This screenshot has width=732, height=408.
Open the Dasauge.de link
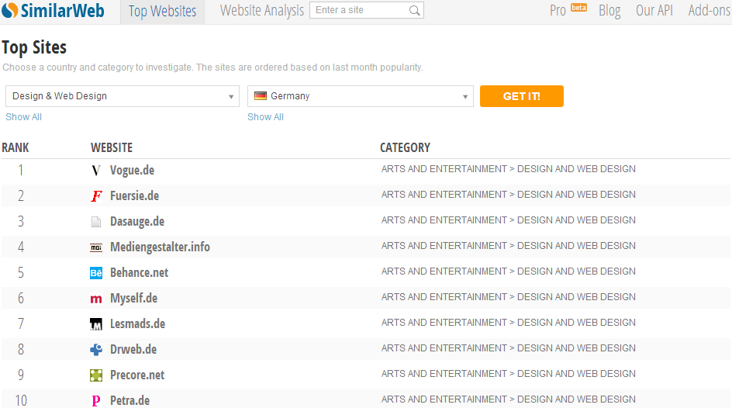coord(137,222)
